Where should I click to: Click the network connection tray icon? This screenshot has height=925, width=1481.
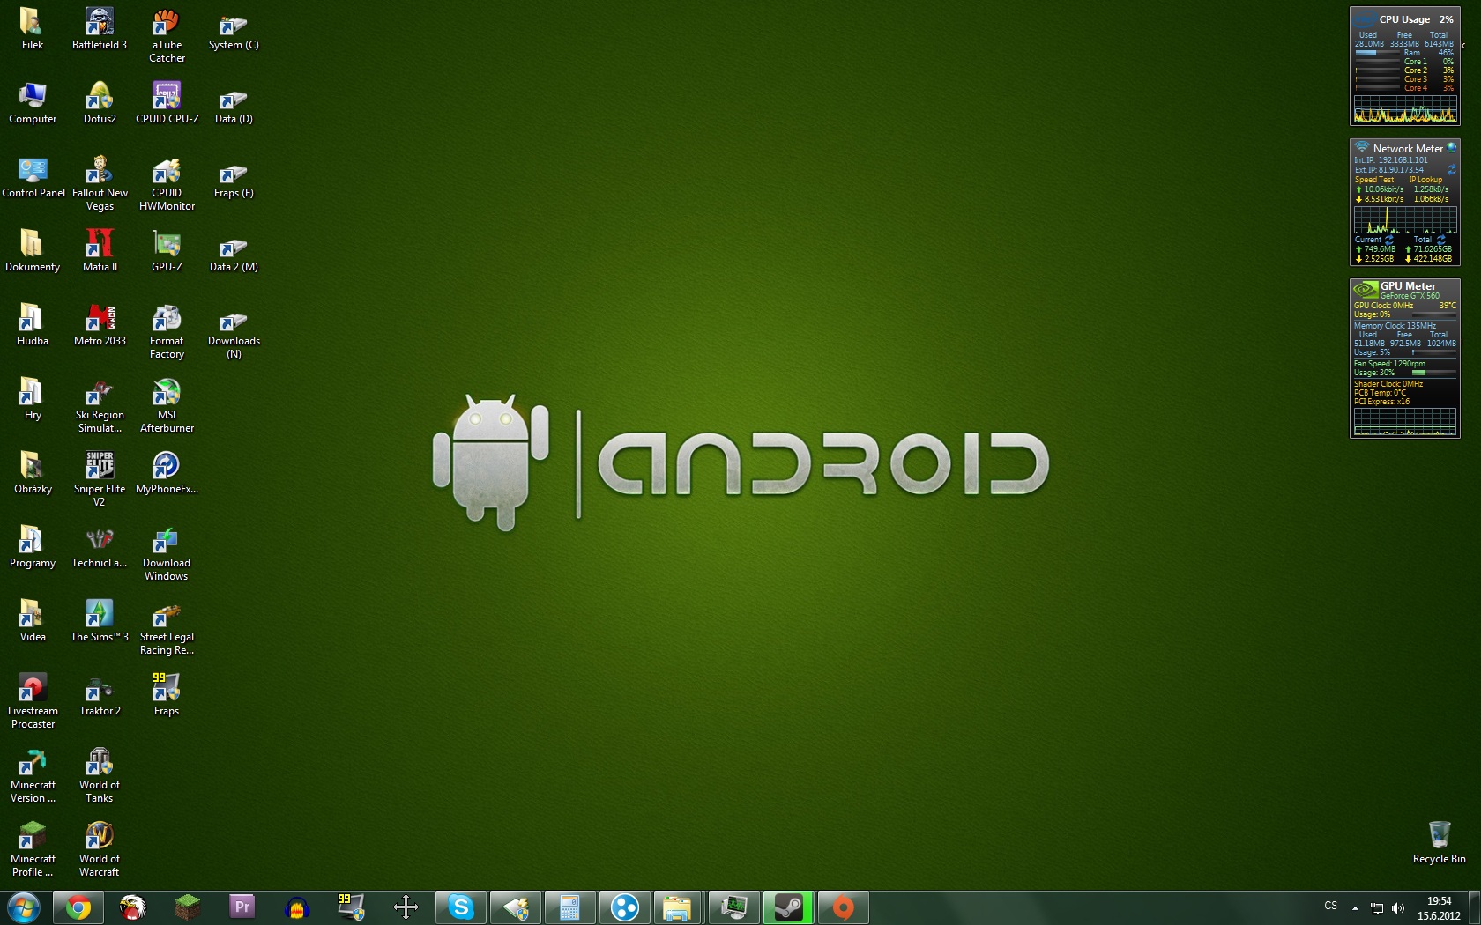[1377, 908]
